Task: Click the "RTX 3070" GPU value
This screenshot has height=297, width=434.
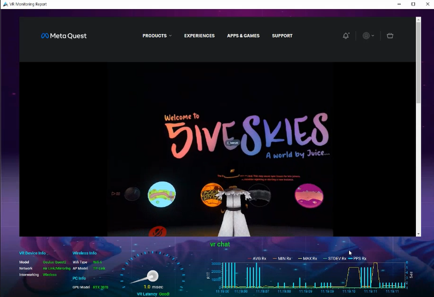Action: 100,287
